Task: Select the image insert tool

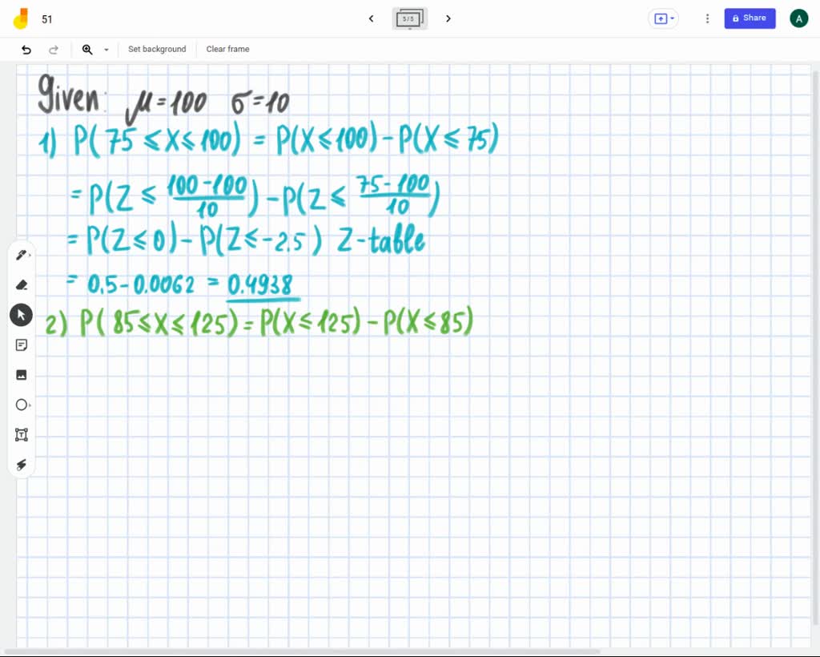Action: pos(22,374)
